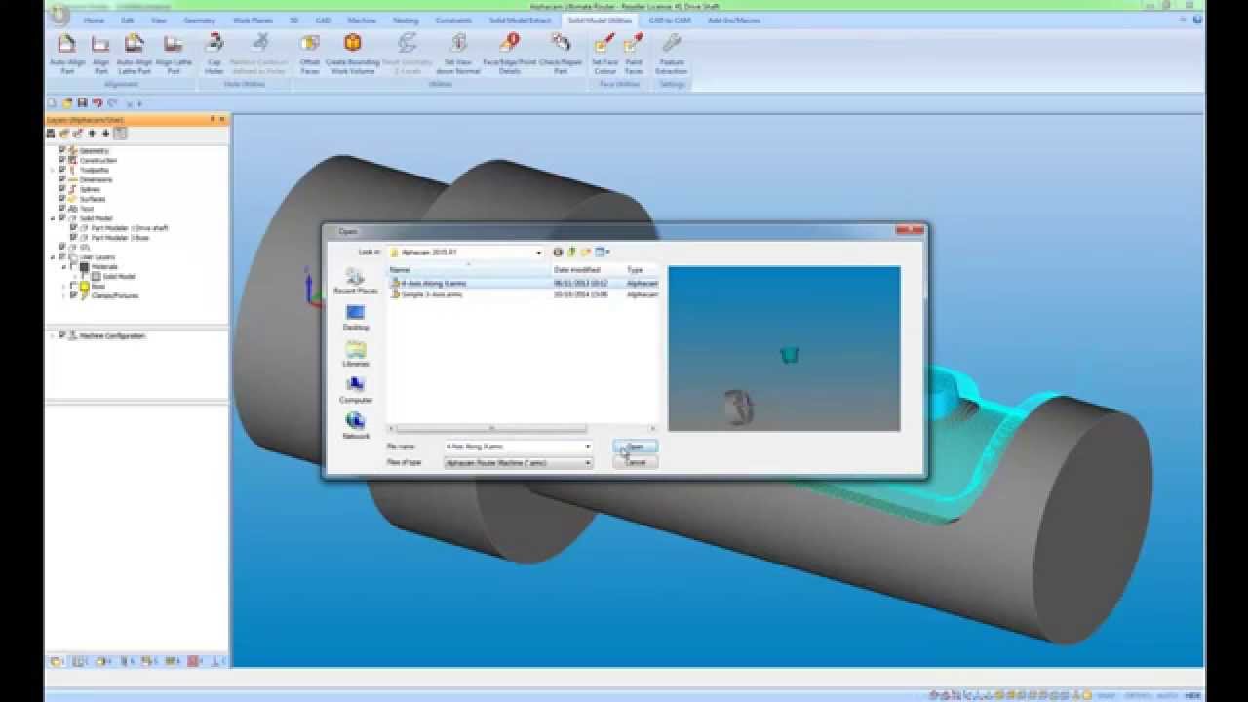This screenshot has height=702, width=1248.
Task: Sort files by Type column header
Action: tap(641, 269)
